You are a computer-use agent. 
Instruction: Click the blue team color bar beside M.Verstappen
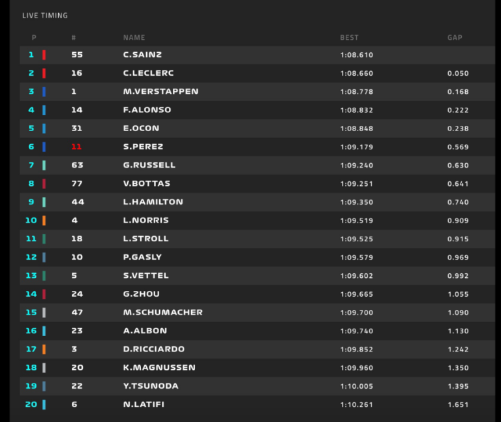click(x=44, y=92)
